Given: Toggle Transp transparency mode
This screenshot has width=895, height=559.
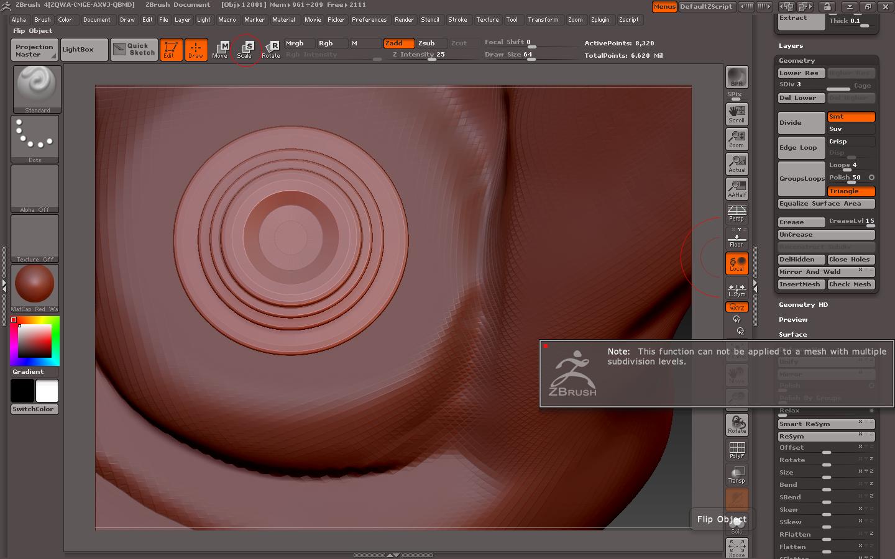Looking at the screenshot, I should point(737,475).
